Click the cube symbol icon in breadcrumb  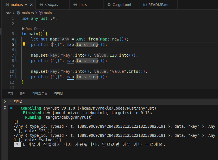[x=40, y=13]
